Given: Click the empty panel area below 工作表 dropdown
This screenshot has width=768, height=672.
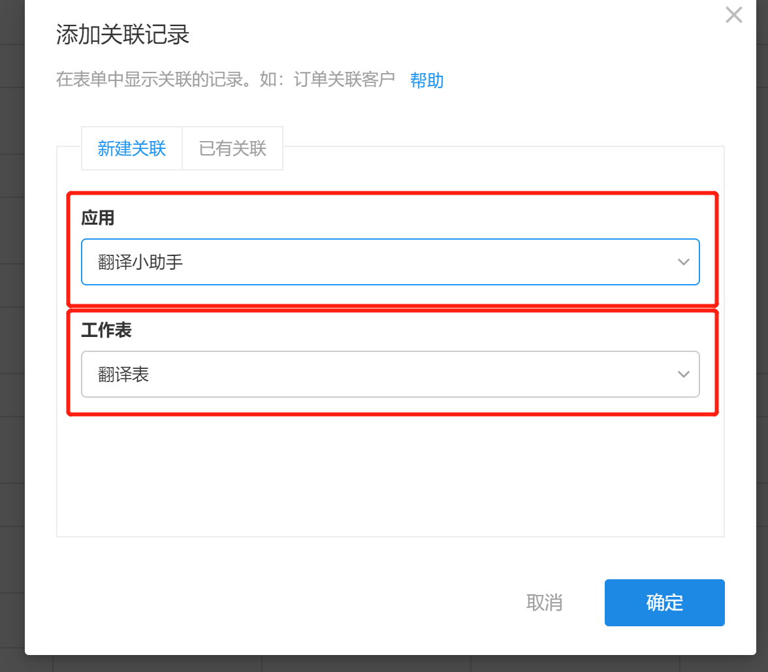Looking at the screenshot, I should pos(390,477).
